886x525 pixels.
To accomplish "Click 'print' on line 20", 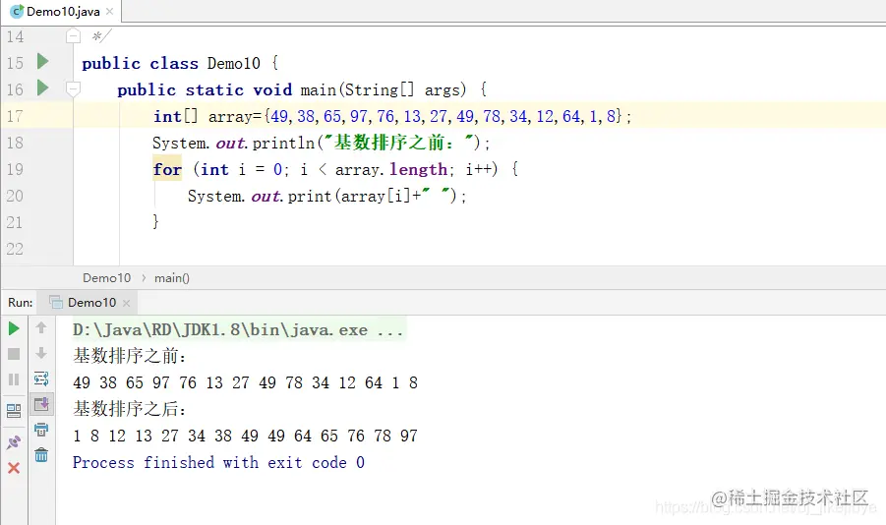I will 310,196.
